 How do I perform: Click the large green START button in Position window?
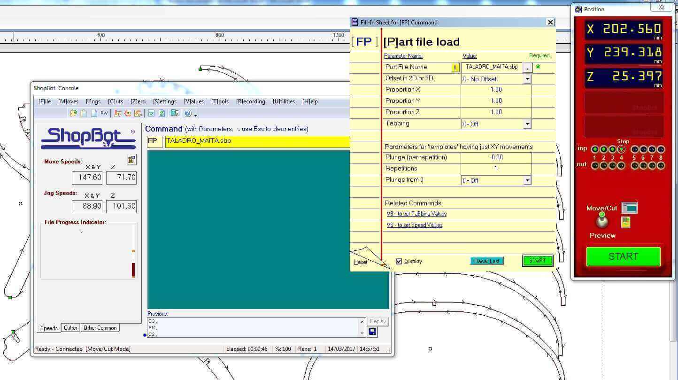624,256
